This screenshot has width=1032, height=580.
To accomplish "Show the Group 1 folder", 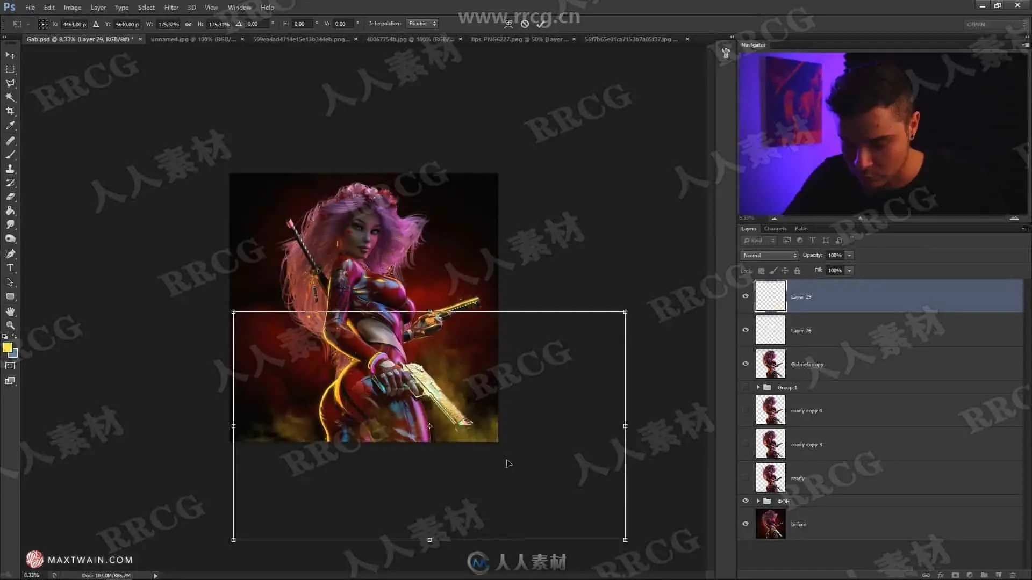I will pyautogui.click(x=746, y=387).
